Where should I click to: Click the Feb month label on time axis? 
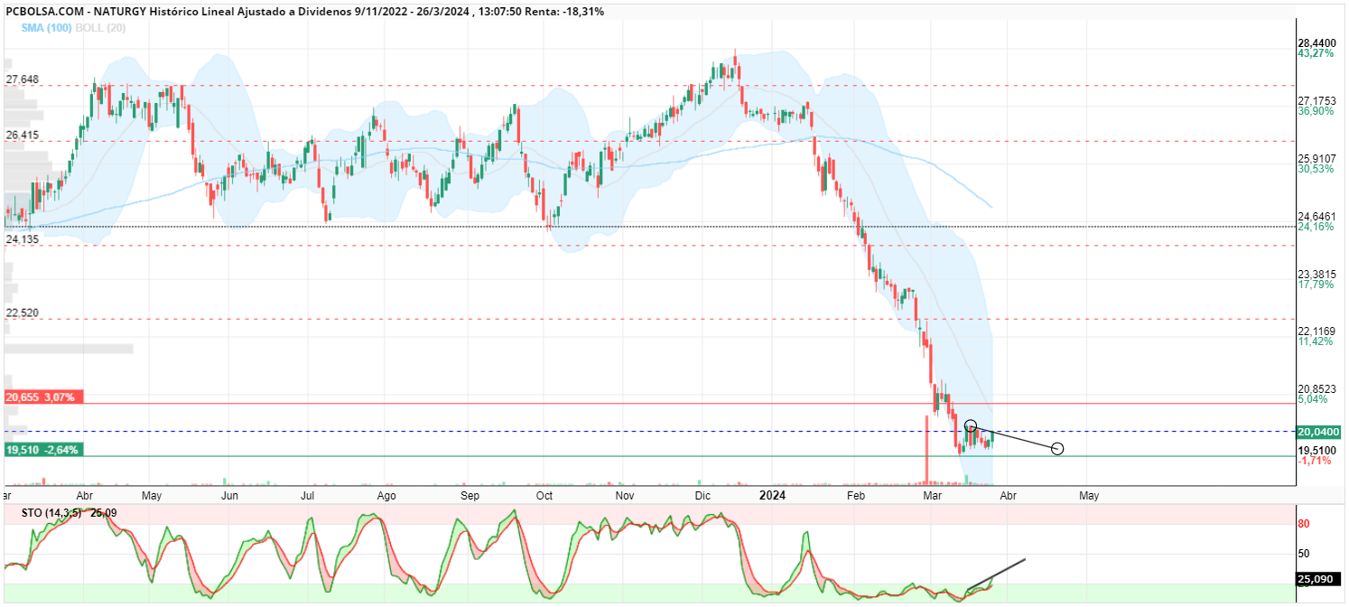pos(856,496)
